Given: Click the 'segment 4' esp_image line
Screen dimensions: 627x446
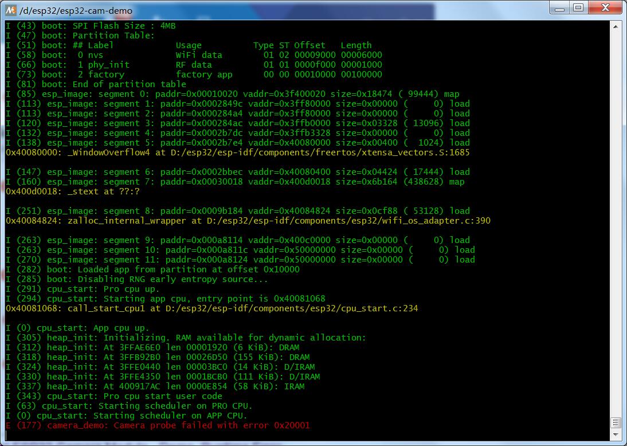Looking at the screenshot, I should point(237,133).
